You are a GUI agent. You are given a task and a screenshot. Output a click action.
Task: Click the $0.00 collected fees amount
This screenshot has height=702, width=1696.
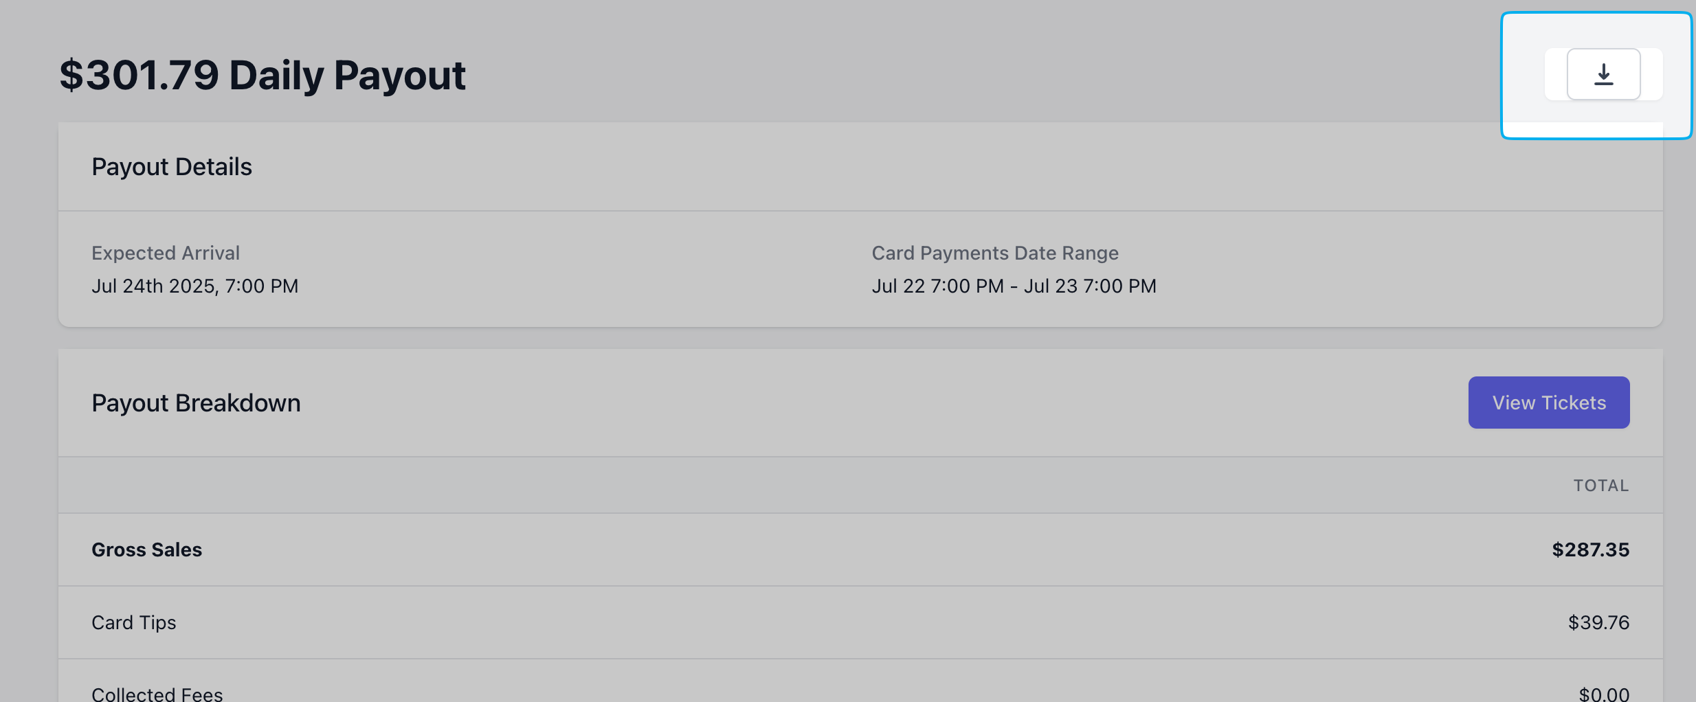point(1604,694)
